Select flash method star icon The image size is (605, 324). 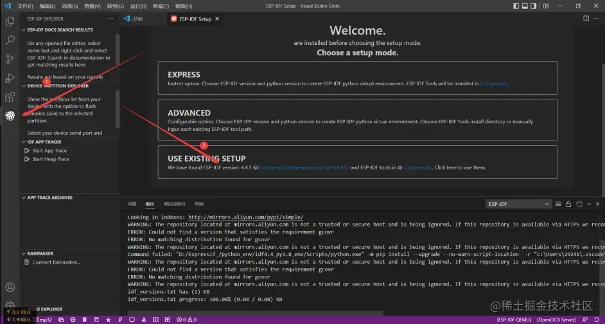click(x=109, y=320)
